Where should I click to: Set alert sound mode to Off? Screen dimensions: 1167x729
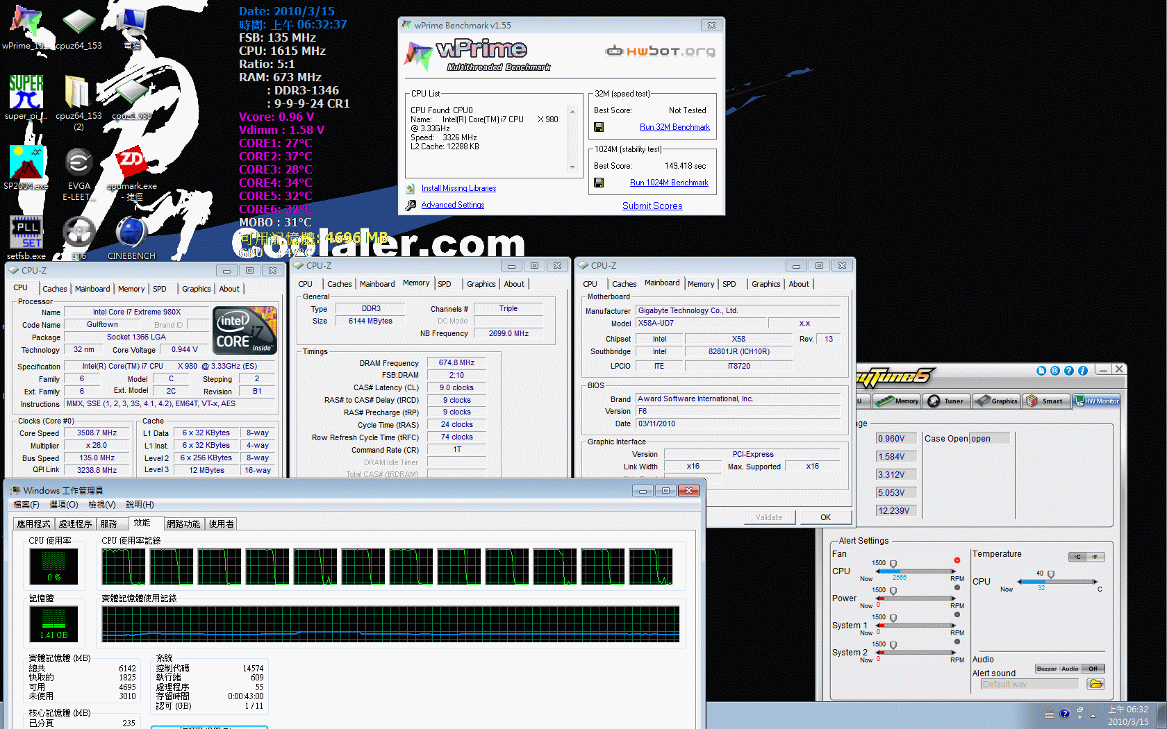click(1093, 669)
